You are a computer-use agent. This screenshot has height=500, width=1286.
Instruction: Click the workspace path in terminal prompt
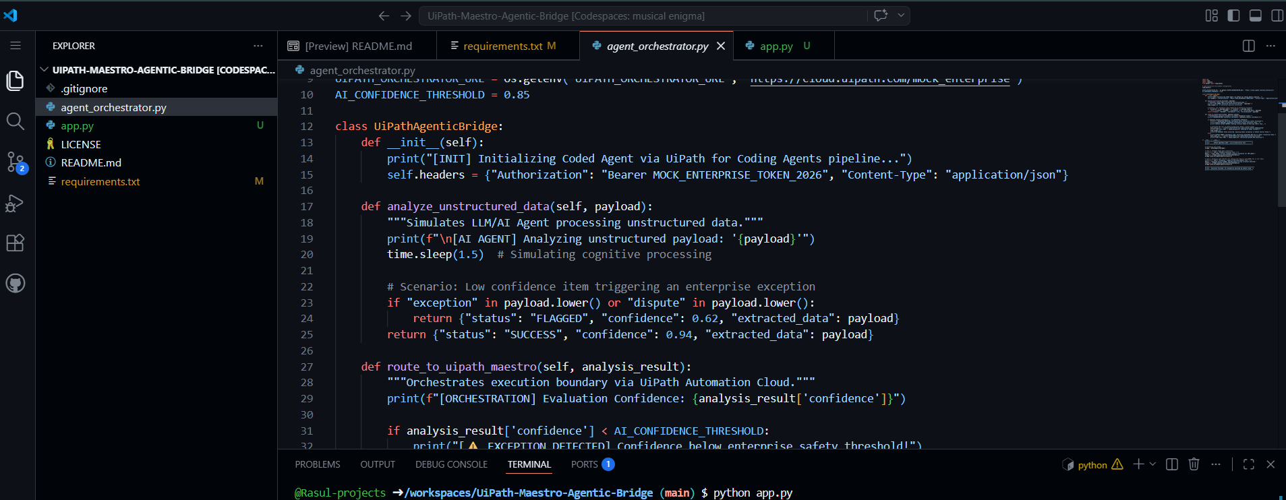pos(528,493)
